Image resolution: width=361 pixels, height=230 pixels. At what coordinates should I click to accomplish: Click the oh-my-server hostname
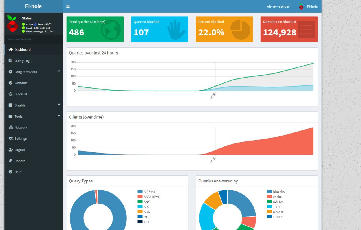[279, 6]
